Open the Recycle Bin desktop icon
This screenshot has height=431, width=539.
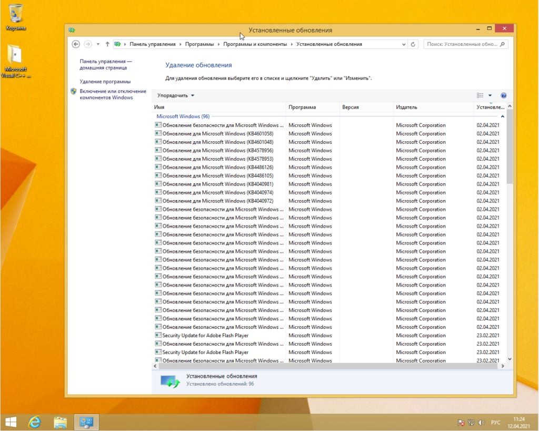[x=15, y=17]
